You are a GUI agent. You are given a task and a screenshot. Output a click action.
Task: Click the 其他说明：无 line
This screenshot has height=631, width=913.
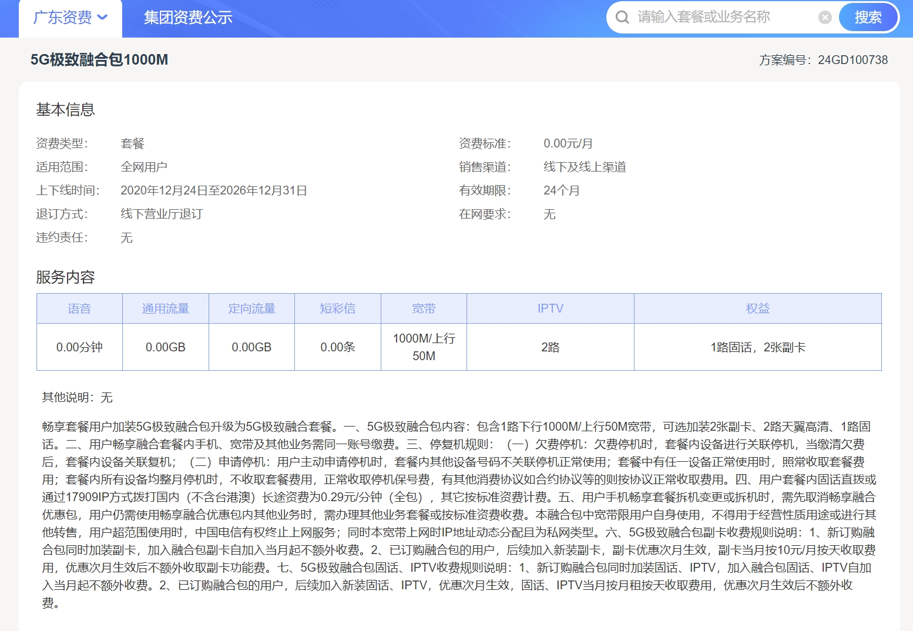point(77,398)
